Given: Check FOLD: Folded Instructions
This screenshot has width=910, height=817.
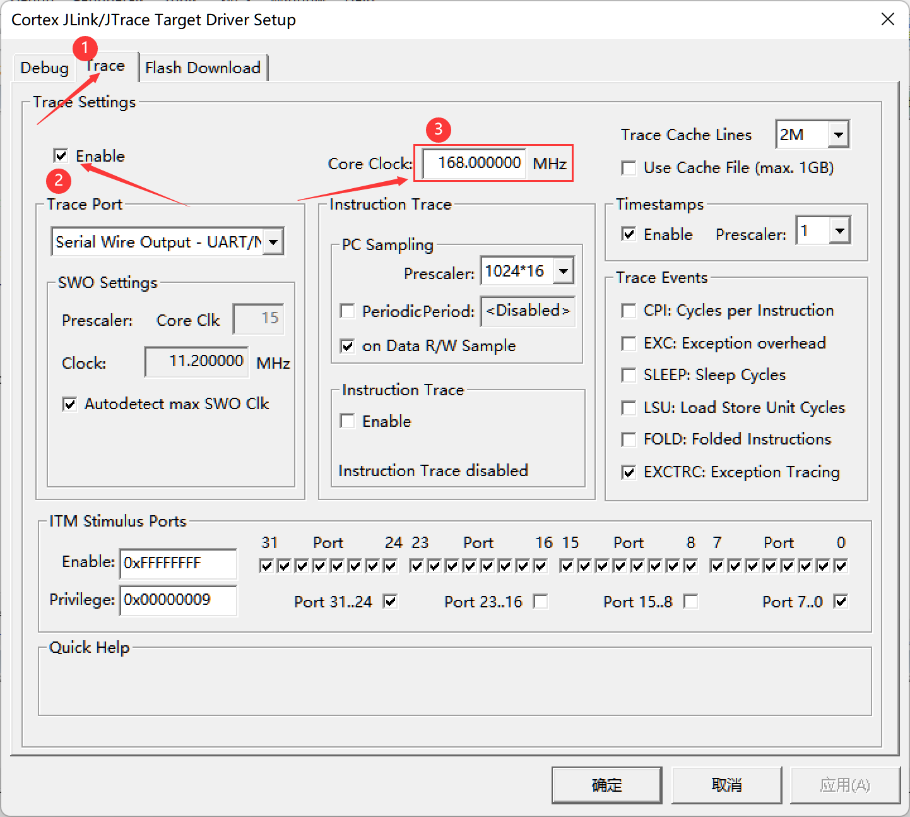Looking at the screenshot, I should [x=629, y=439].
